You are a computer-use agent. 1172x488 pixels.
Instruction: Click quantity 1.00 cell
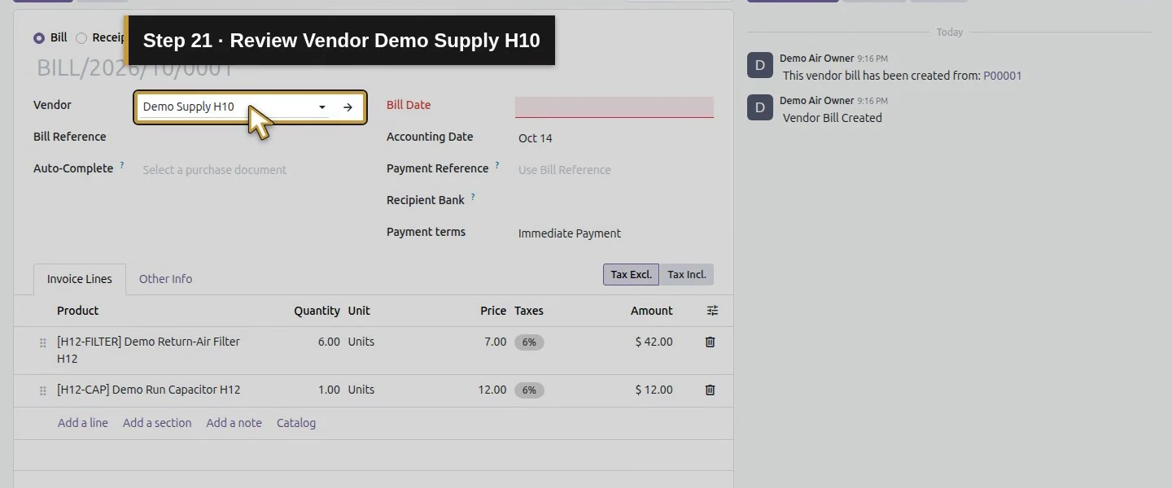pos(329,390)
